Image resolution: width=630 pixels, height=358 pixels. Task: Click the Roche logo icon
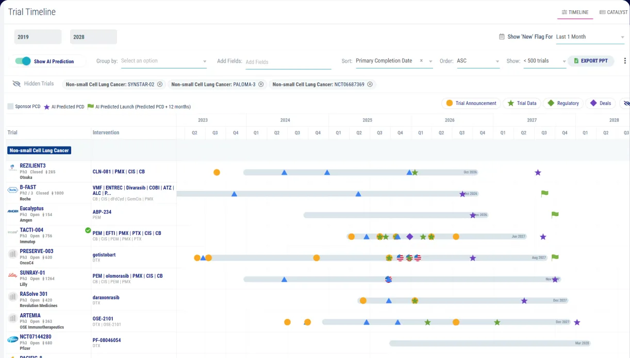pyautogui.click(x=12, y=190)
